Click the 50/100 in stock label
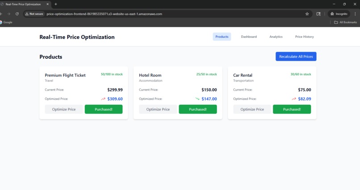 pos(112,74)
